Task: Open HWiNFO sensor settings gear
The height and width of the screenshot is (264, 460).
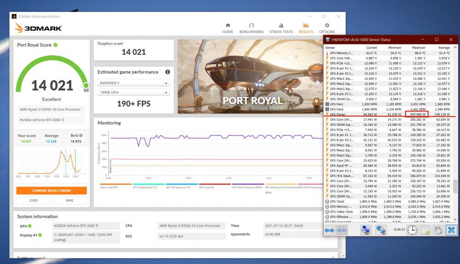Action: tap(438, 229)
